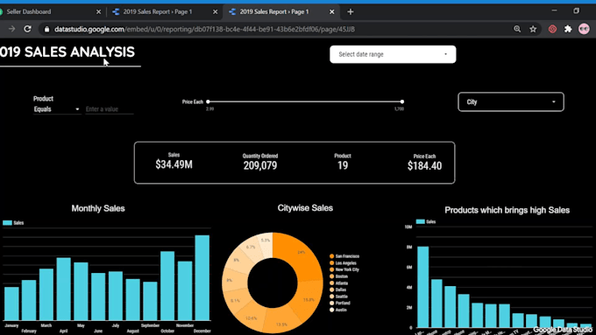Click the January bar in Monthly Sales
The image size is (596, 335).
(11, 304)
